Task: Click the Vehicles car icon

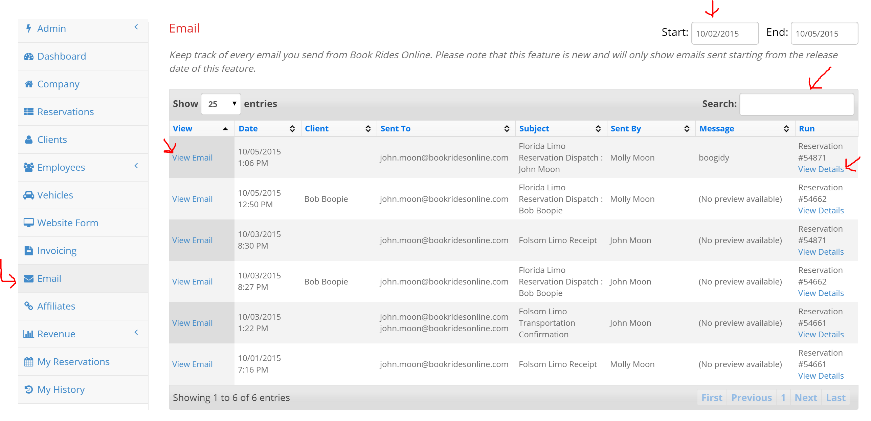Action: pyautogui.click(x=29, y=195)
